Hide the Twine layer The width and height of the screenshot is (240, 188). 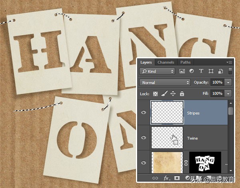click(144, 138)
